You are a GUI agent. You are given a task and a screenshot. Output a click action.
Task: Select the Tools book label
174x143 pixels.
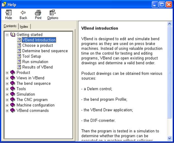[x=21, y=89]
